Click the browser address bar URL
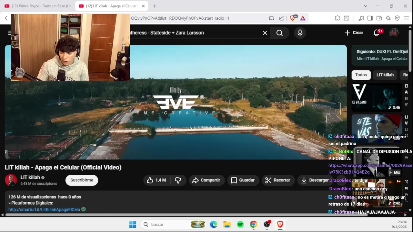This screenshot has height=232, width=413. pos(179,18)
